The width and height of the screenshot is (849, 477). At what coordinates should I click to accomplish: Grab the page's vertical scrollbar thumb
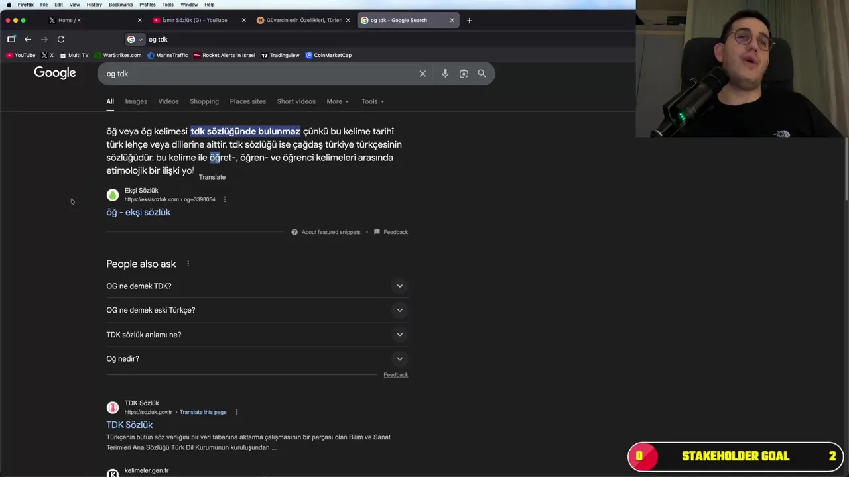846,168
